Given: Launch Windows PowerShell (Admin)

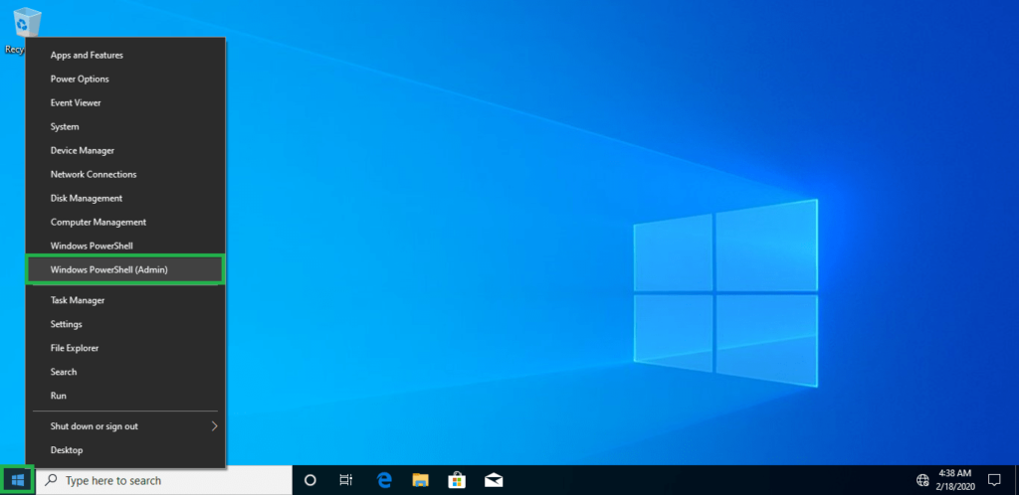Looking at the screenshot, I should pos(125,269).
